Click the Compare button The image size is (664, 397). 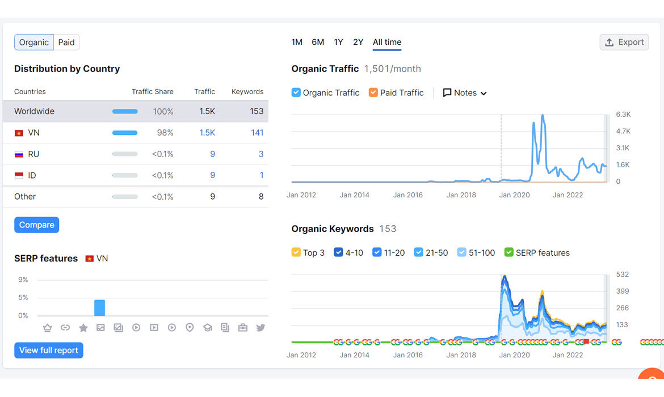tap(37, 225)
